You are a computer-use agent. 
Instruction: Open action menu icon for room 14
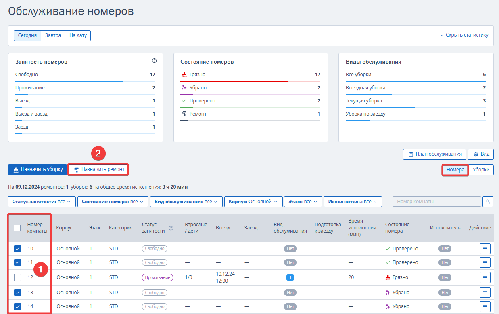coord(485,306)
